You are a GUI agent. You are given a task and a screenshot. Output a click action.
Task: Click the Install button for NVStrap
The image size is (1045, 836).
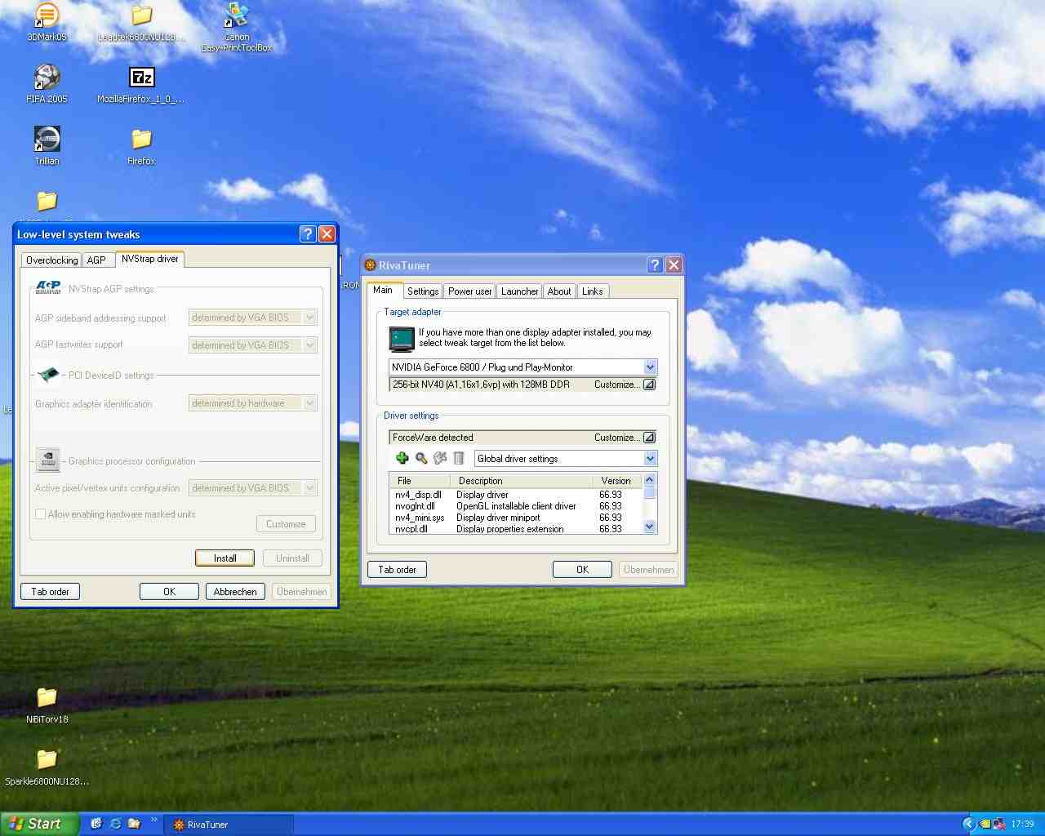tap(225, 558)
